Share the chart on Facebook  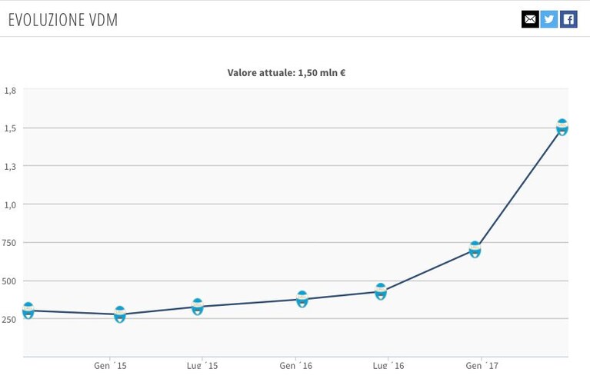click(x=568, y=19)
